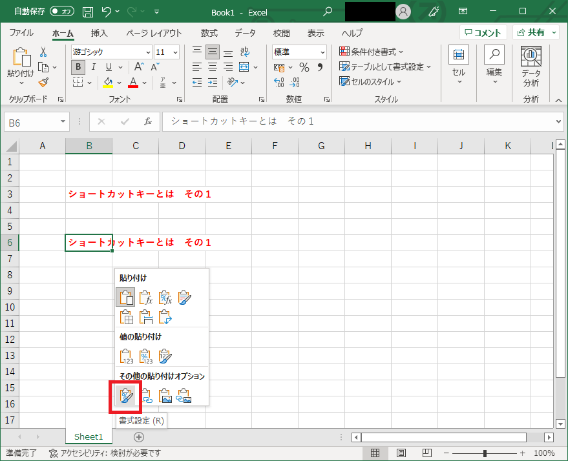Toggle middle vertical alignment

coord(213,52)
